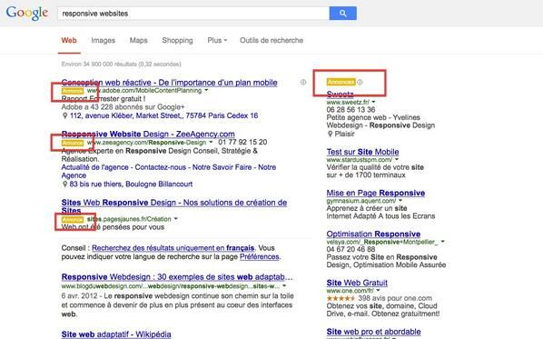Open Site web adaptatif Wikipédia result
Image resolution: width=543 pixels, height=339 pixels.
point(116,334)
